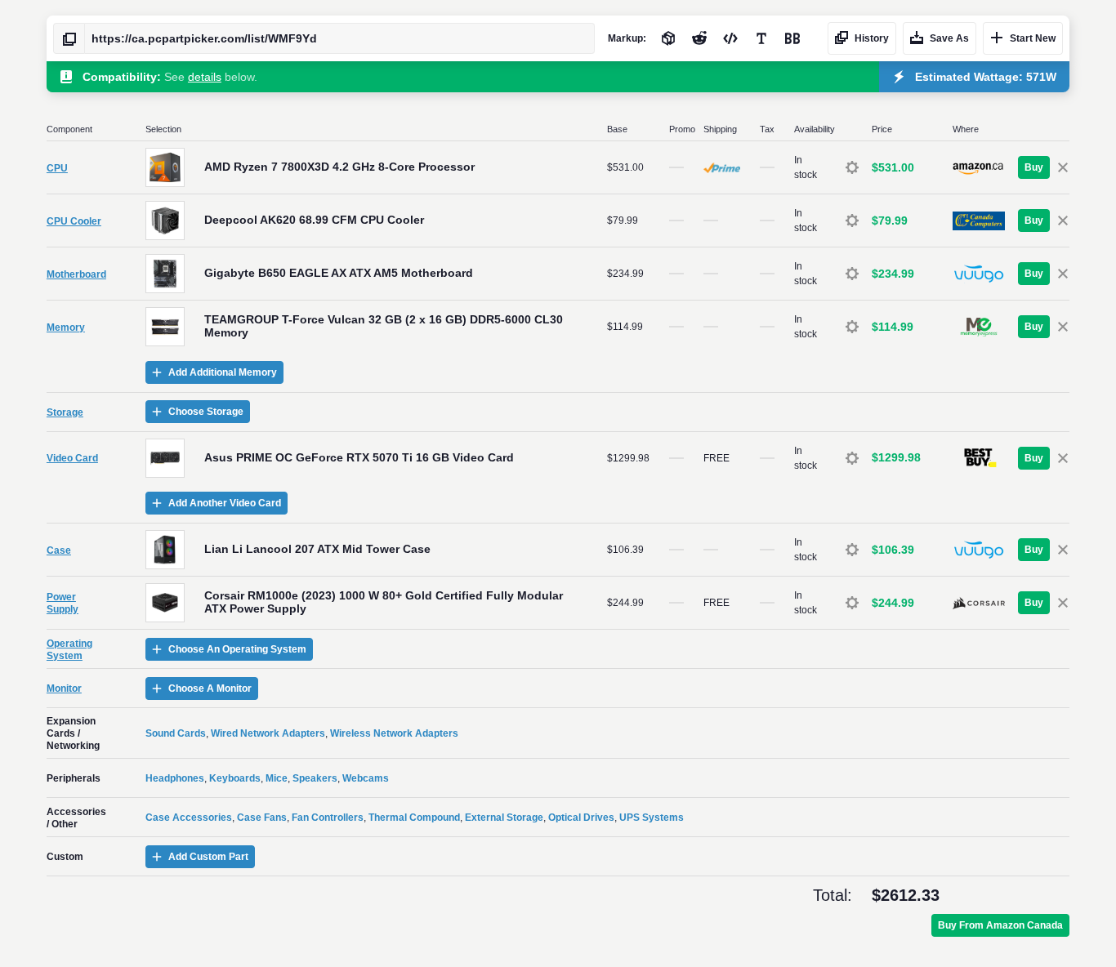Click the Start New button
Viewport: 1116px width, 967px height.
[1023, 38]
